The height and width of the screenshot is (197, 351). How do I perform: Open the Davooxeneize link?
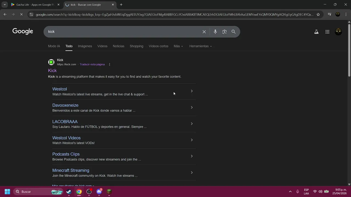coord(65,105)
